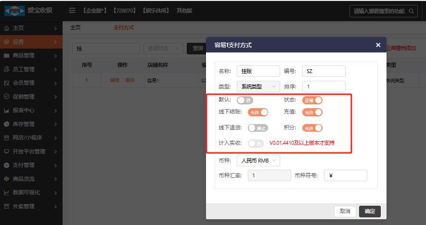The image size is (426, 225).
Task: Toggle the 积分 允许 switch
Action: pyautogui.click(x=312, y=128)
